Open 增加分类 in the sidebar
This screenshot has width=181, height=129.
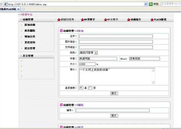(x=30, y=36)
